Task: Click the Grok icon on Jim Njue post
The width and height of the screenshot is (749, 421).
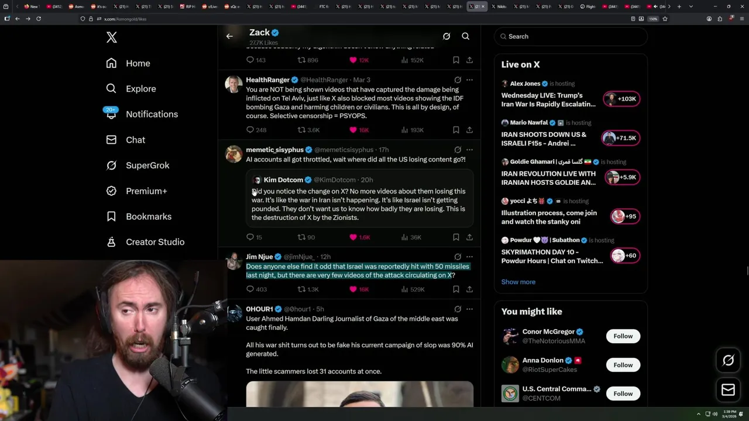Action: tap(458, 257)
